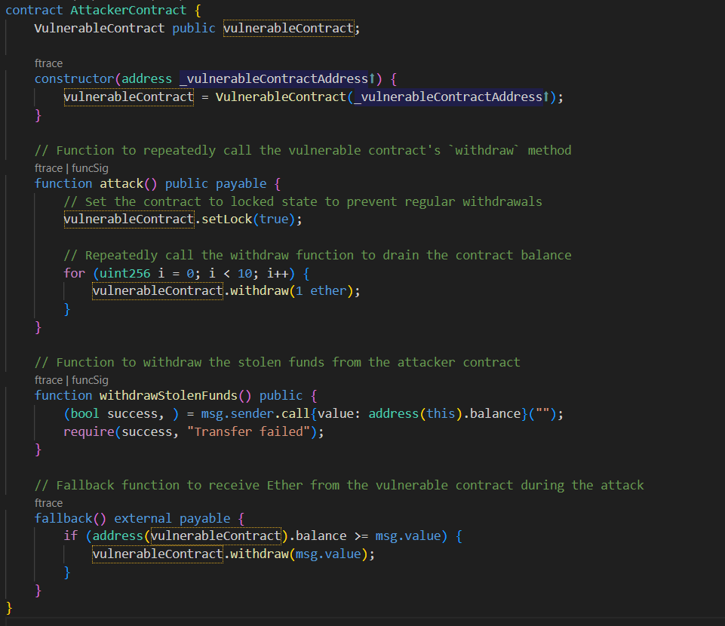The width and height of the screenshot is (725, 626).
Task: Click 'payable' on the attack function line
Action: pos(241,183)
